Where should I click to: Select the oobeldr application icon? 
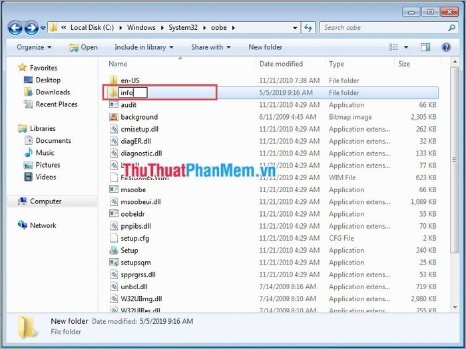click(x=114, y=213)
